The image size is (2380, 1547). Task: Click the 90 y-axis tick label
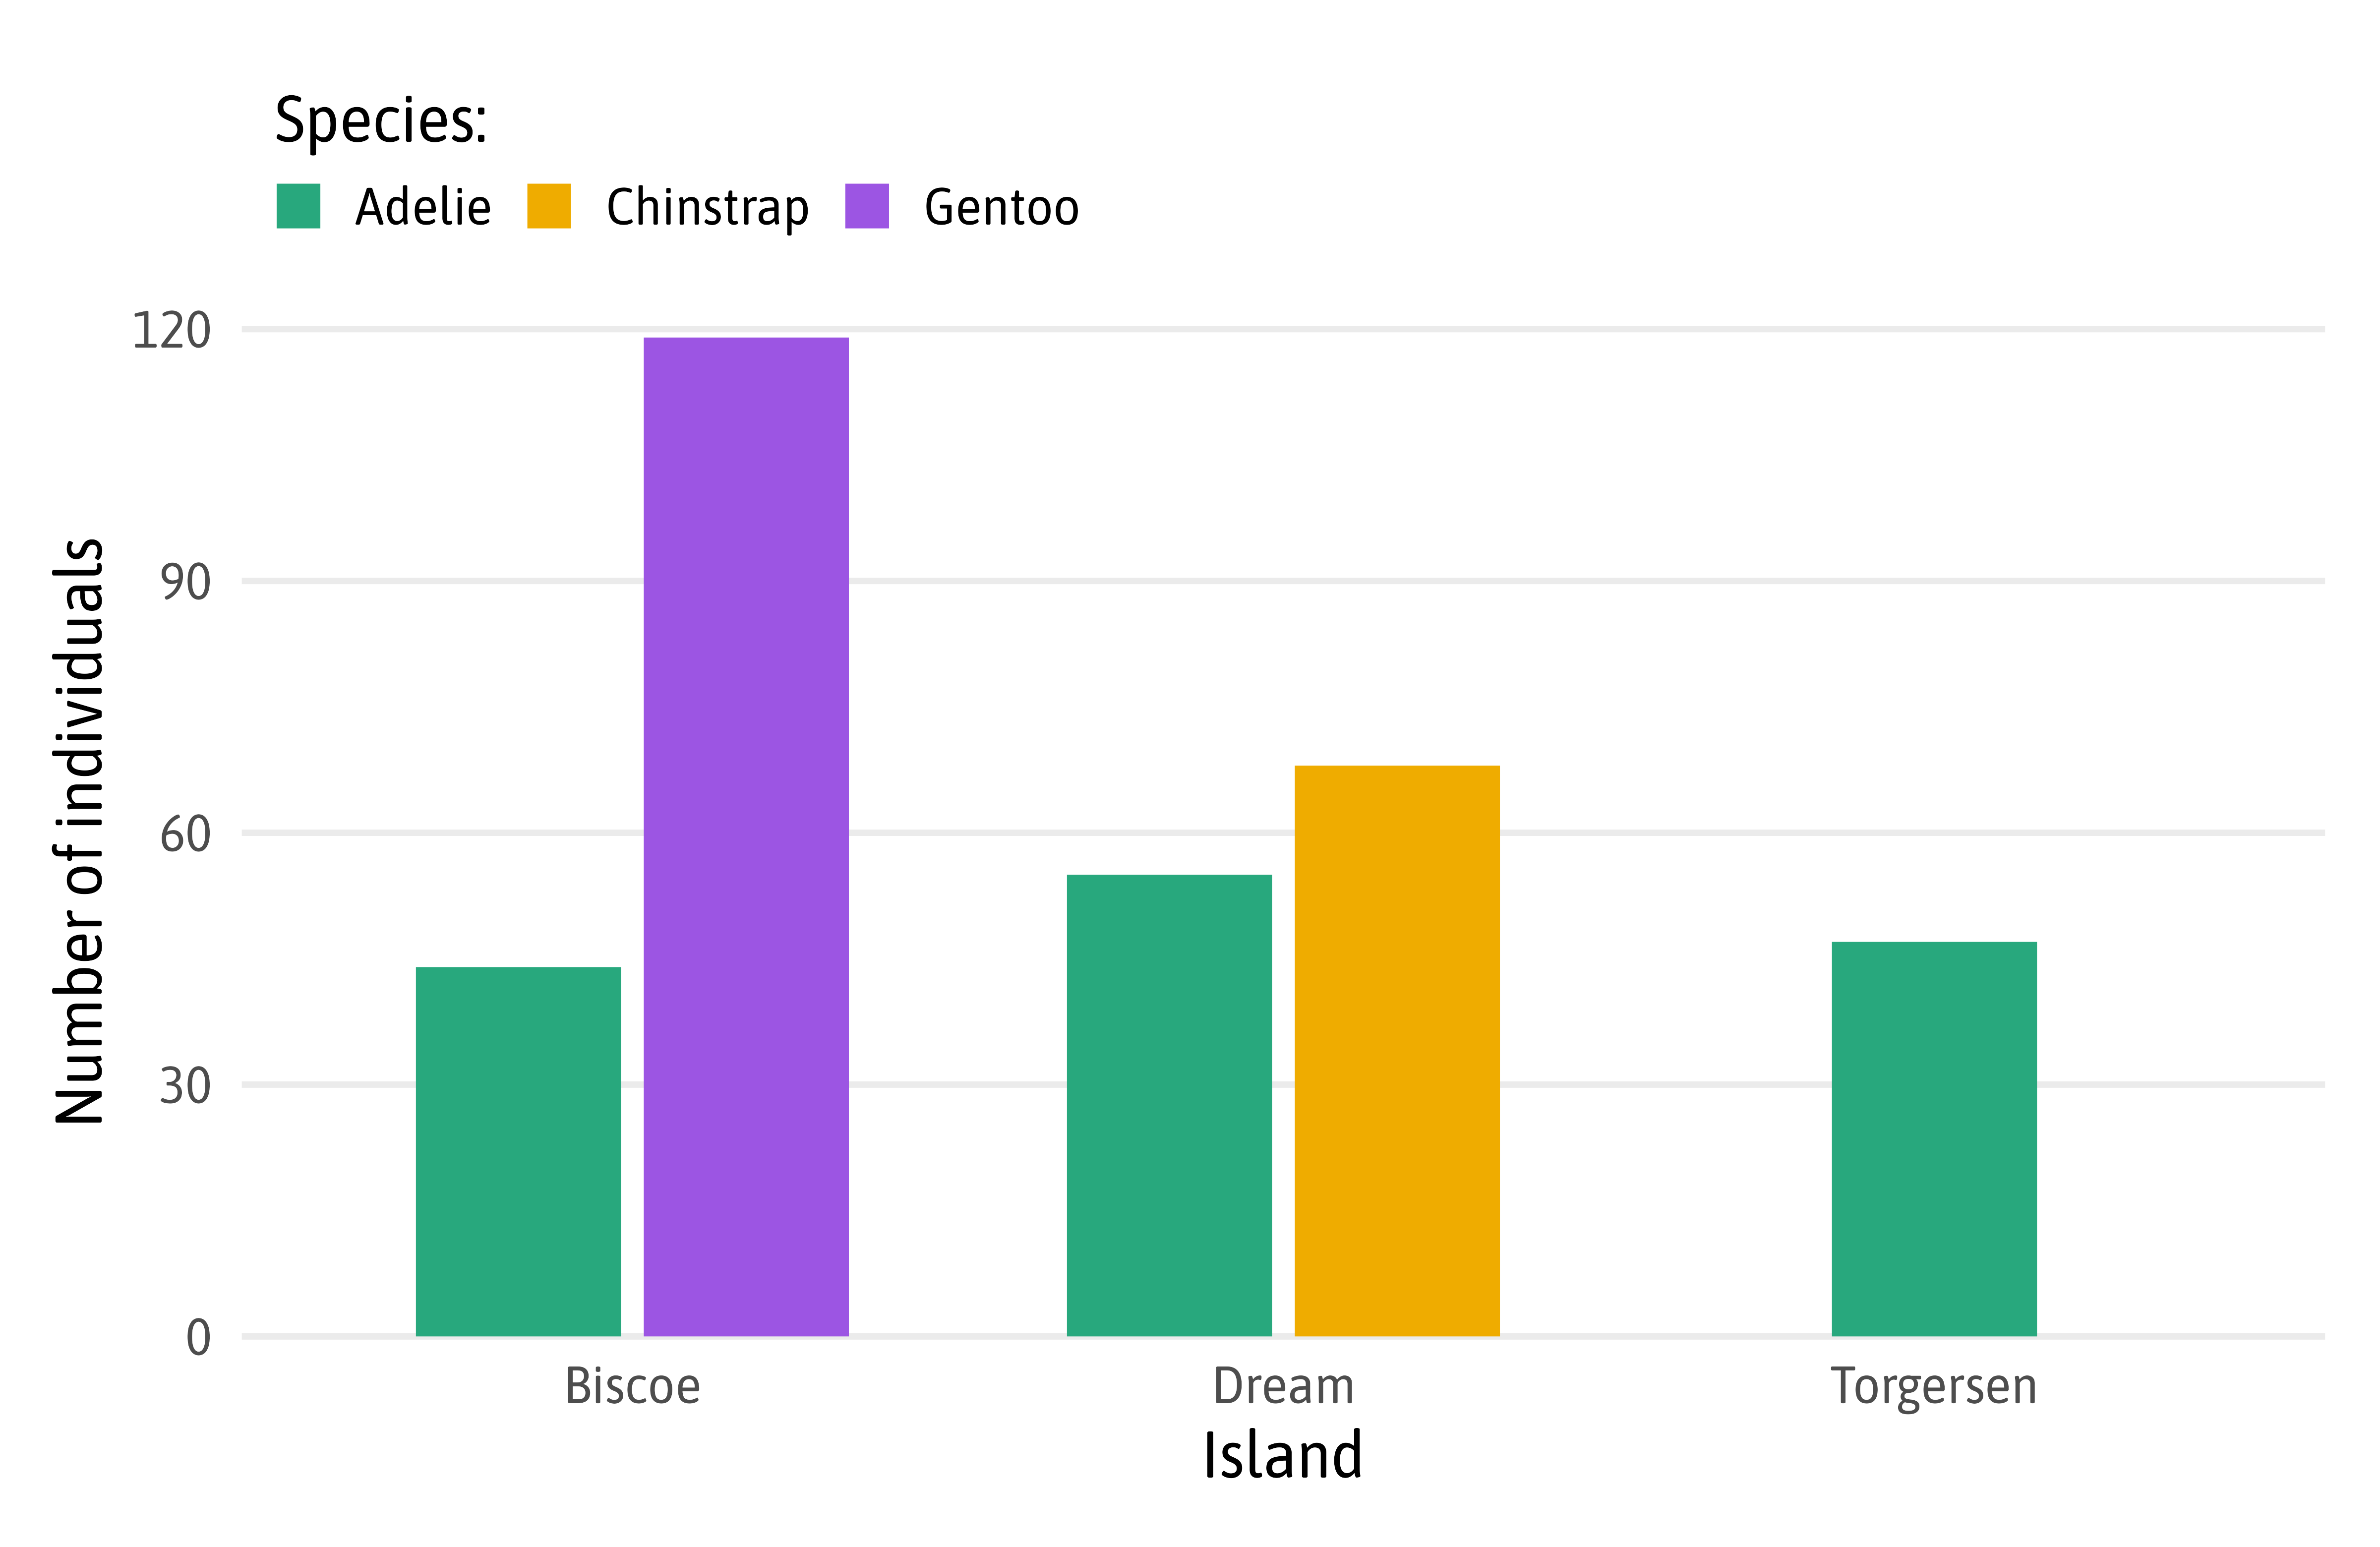185,582
